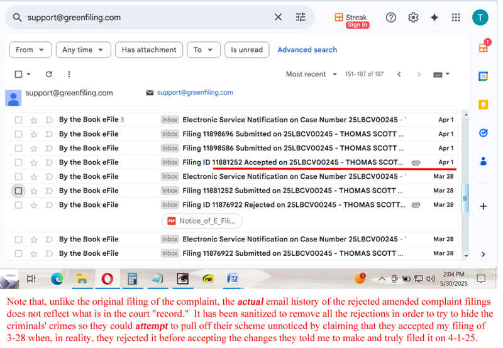Toggle the Has attachment filter chip
The height and width of the screenshot is (348, 503).
(149, 50)
